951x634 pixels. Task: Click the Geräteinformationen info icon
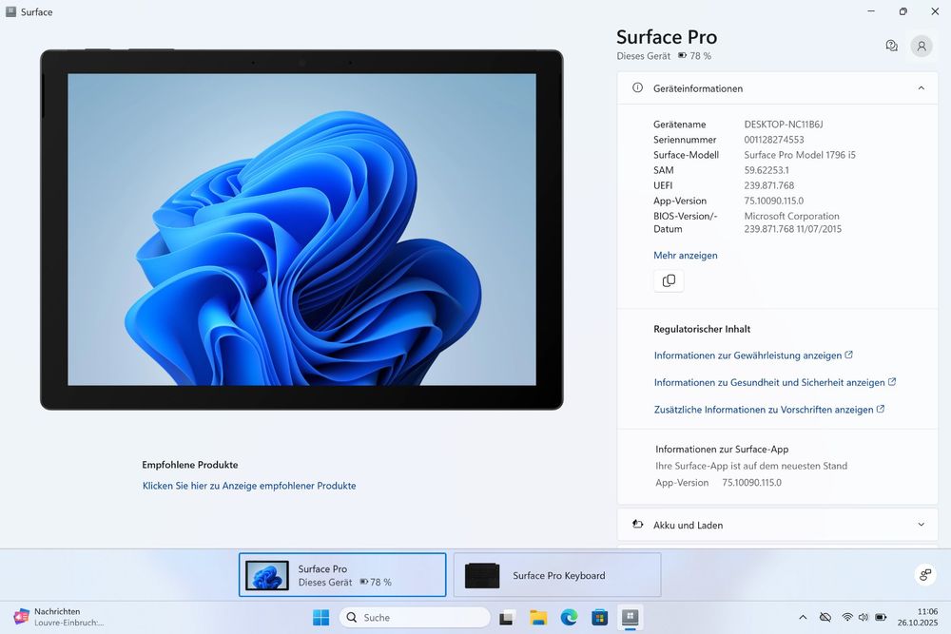tap(636, 87)
